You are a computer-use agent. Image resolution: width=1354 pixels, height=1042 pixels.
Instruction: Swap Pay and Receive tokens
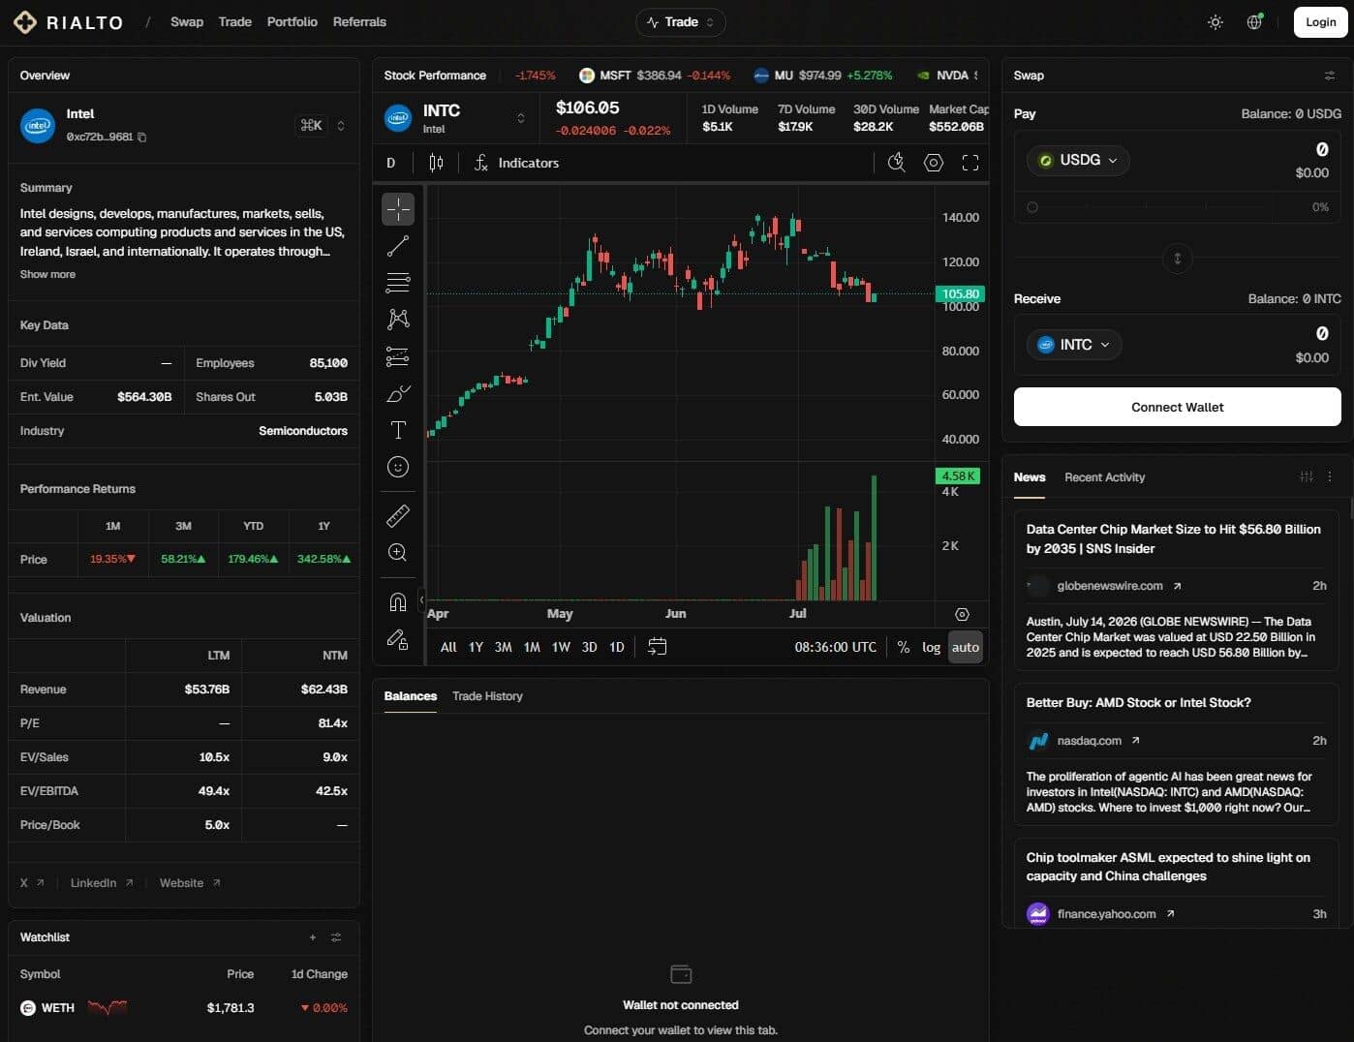point(1178,259)
